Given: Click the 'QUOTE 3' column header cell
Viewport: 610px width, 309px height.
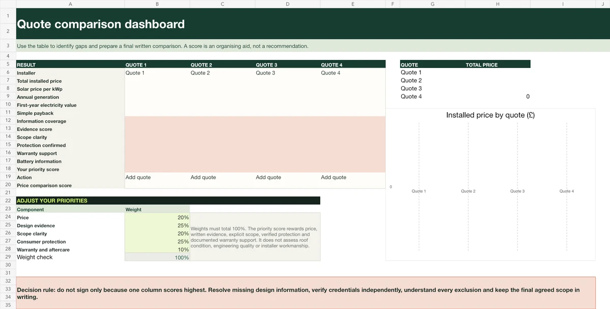Looking at the screenshot, I should point(287,64).
